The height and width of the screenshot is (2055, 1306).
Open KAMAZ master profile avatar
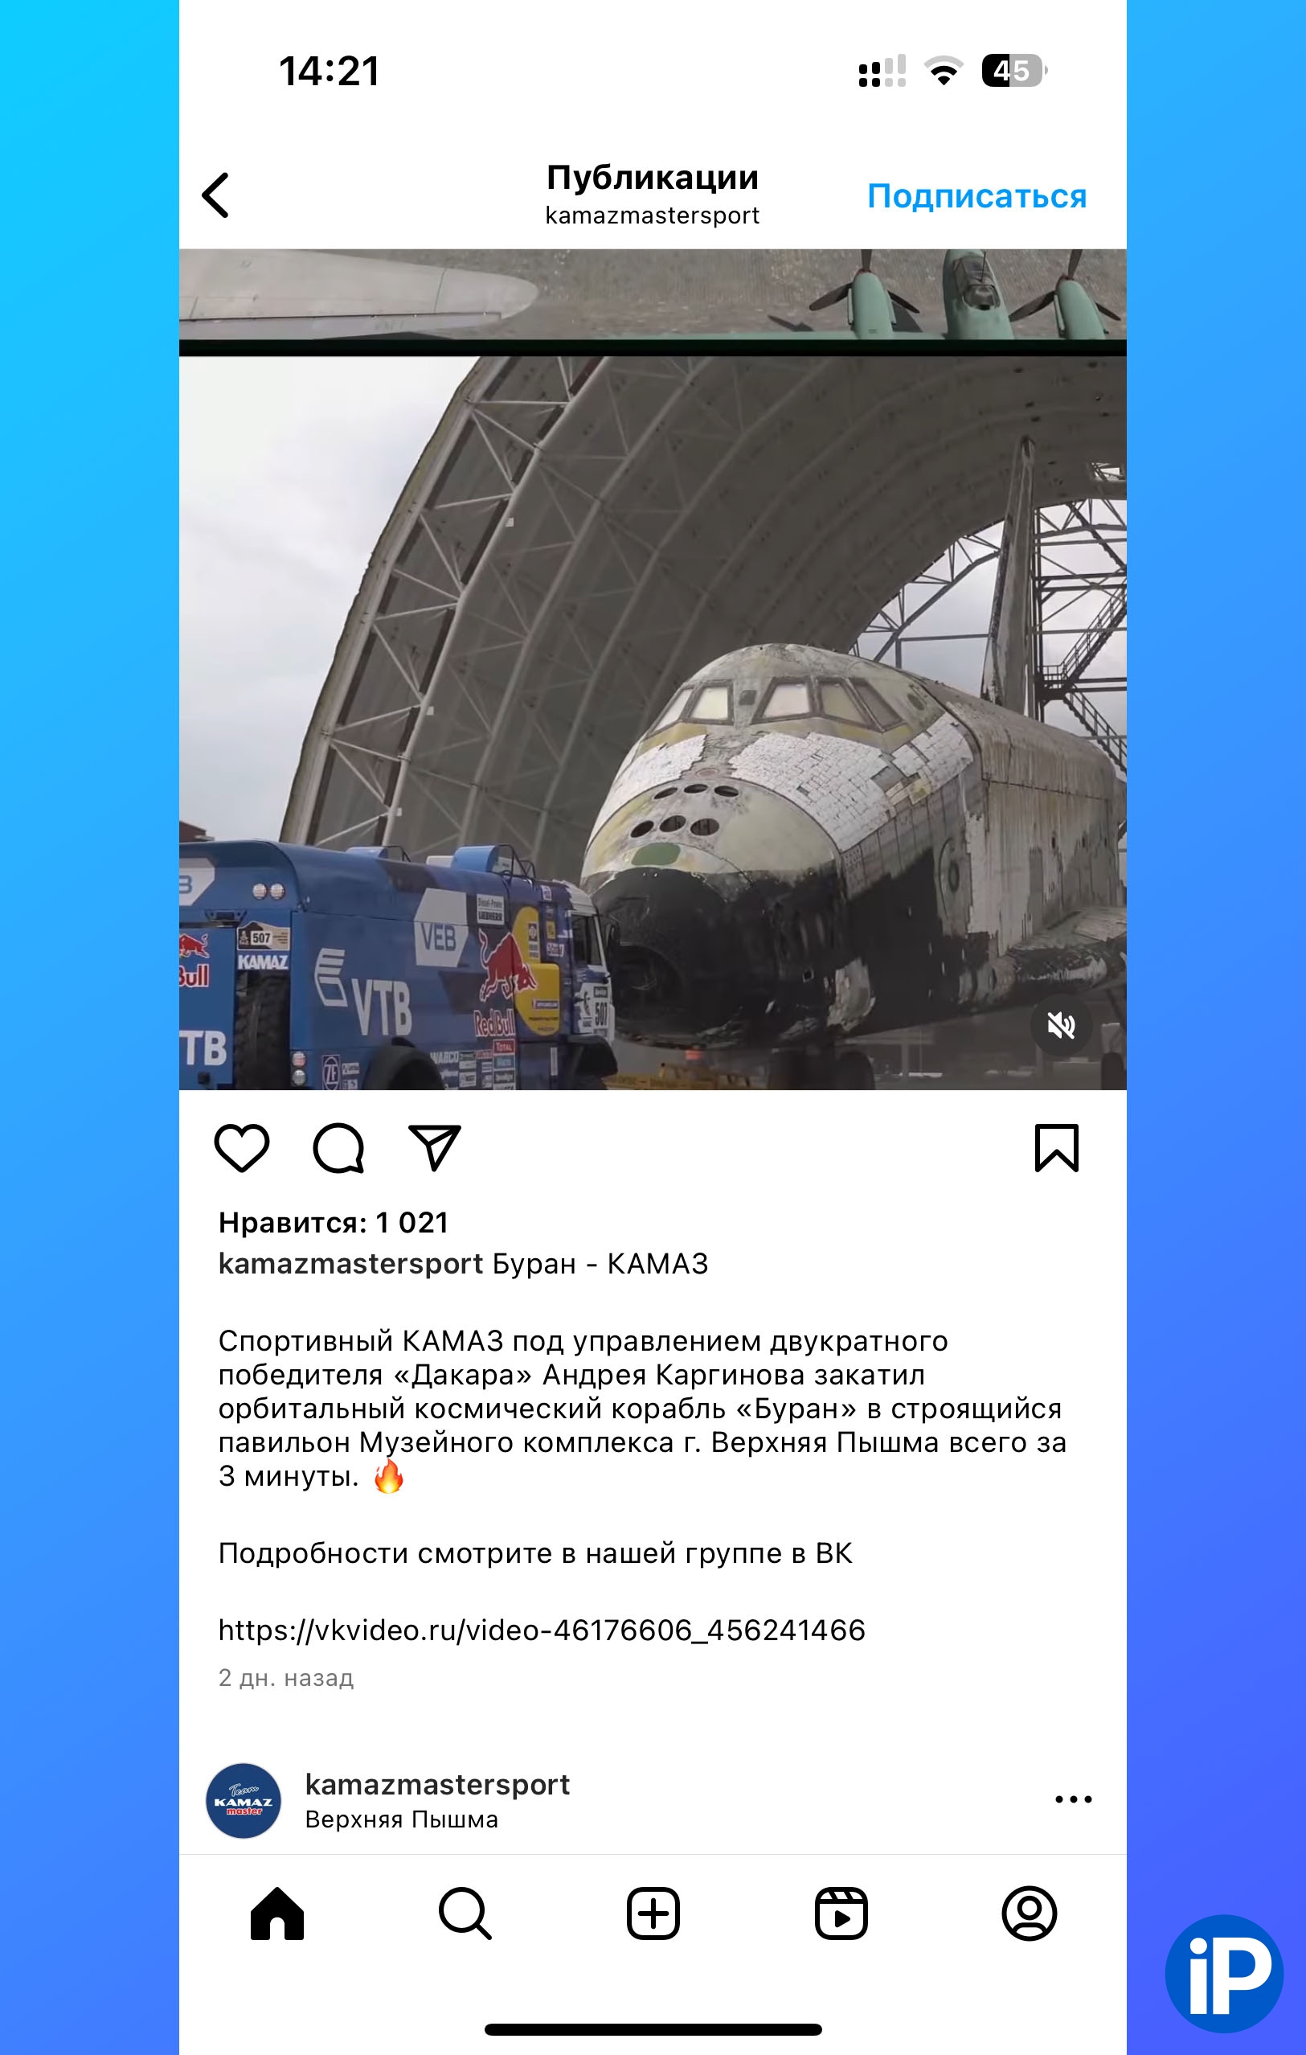tap(244, 1801)
